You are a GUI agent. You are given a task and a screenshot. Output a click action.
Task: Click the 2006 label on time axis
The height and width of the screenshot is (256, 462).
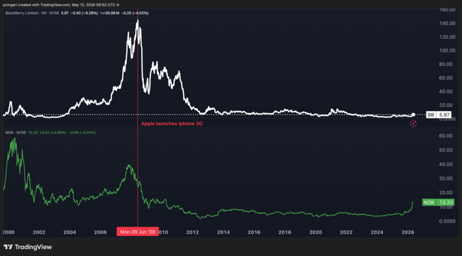[100, 232]
